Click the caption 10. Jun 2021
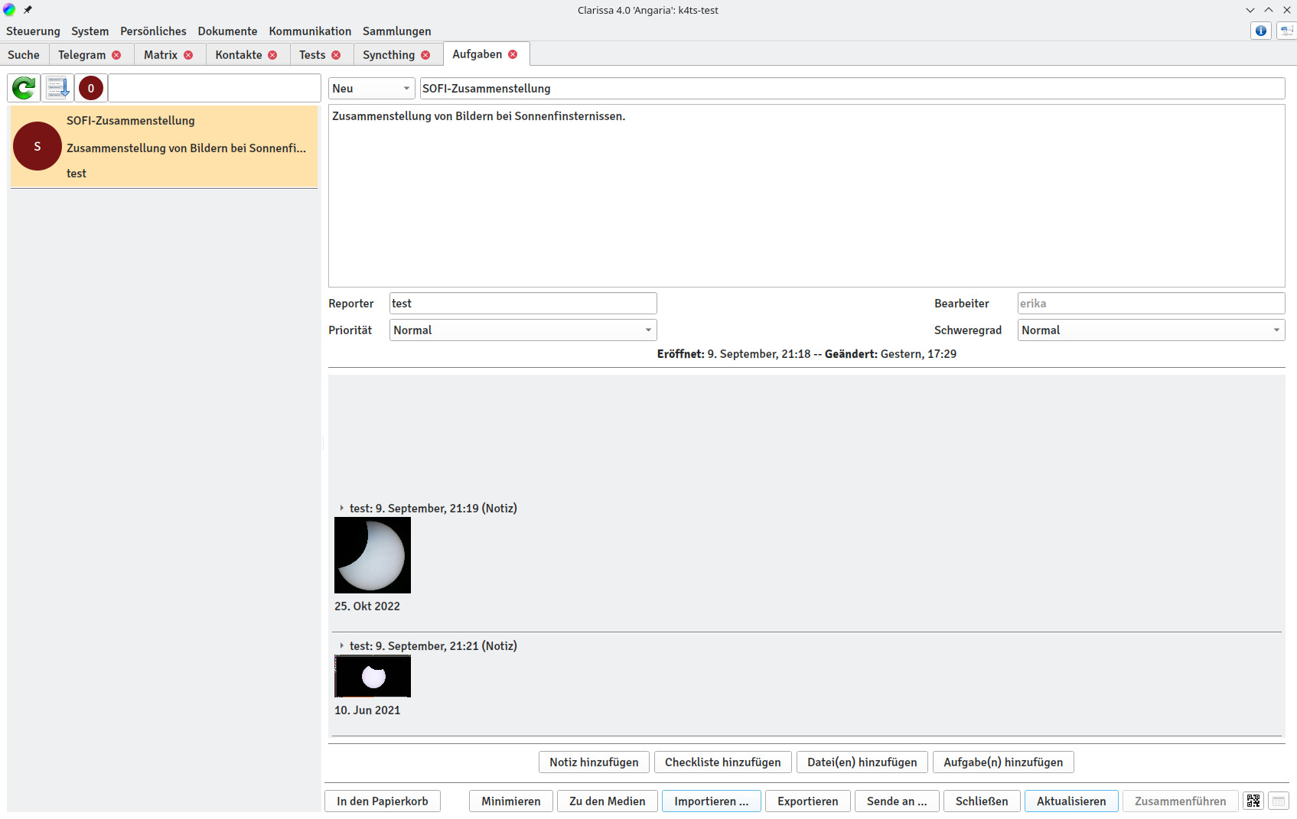The height and width of the screenshot is (819, 1297). [x=367, y=710]
